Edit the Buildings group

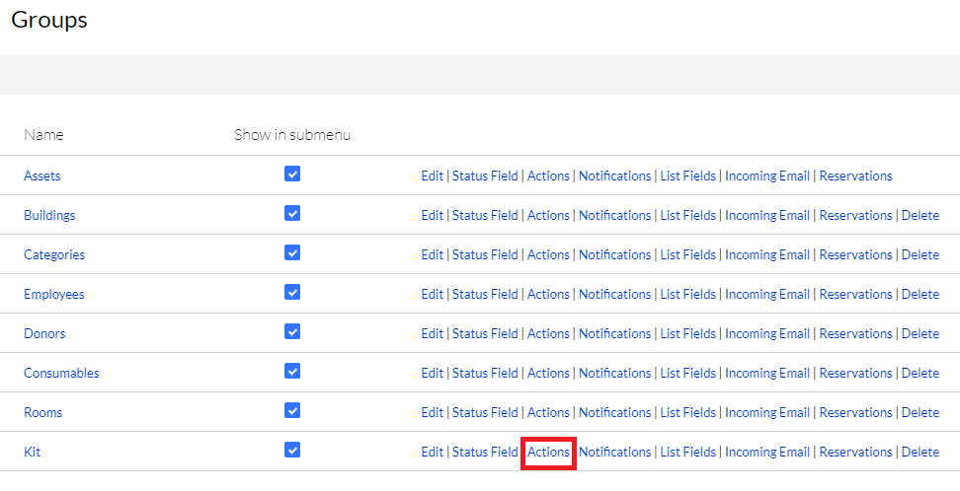tap(432, 215)
